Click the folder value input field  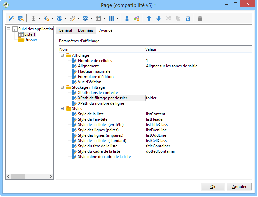pos(199,98)
